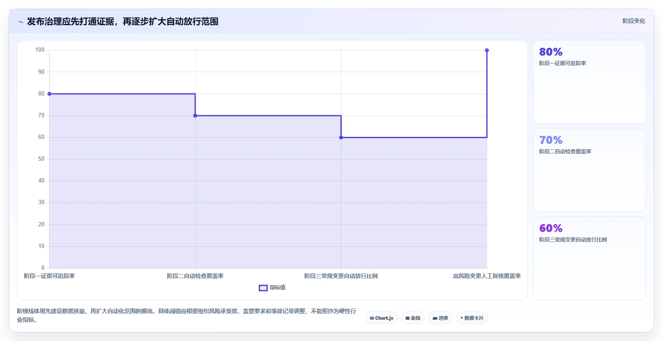Click the data point at value 70
The height and width of the screenshot is (341, 663).
pyautogui.click(x=195, y=116)
